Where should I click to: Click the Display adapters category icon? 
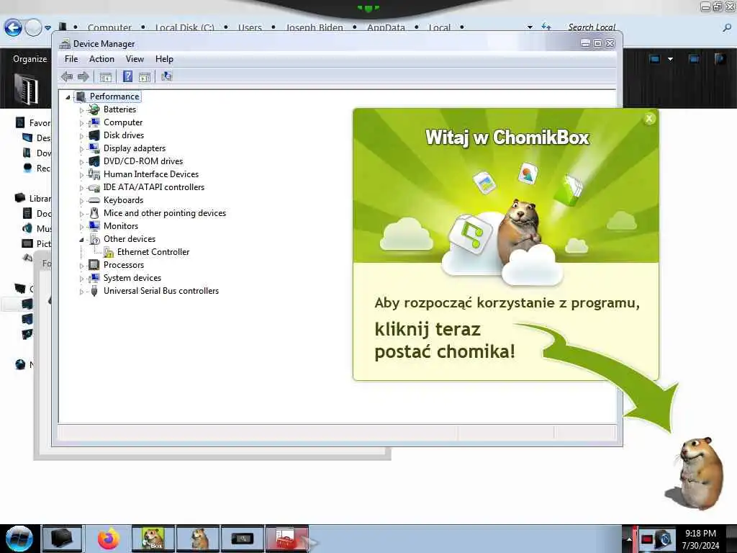[94, 148]
